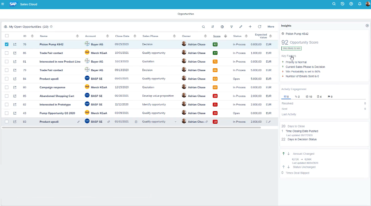
Task: Select the Interessted in new Product Line row
Action: pos(7,62)
